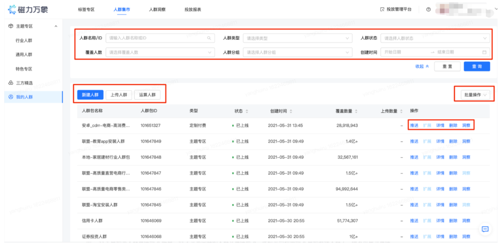Click the 主题专区 cube icon in sidebar

(10, 26)
